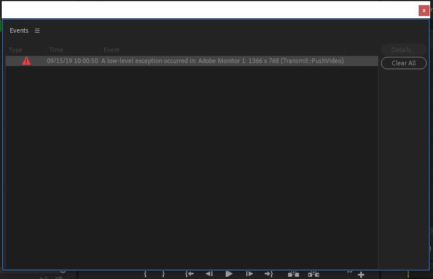Click the Type column header
Image resolution: width=433 pixels, height=279 pixels.
coord(15,50)
